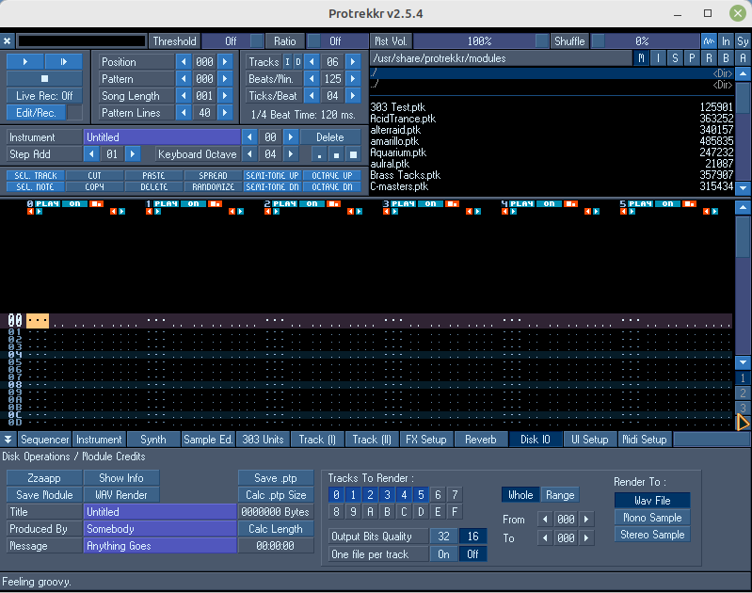Jump to pattern page 1 marker
The image size is (752, 593).
click(x=743, y=377)
